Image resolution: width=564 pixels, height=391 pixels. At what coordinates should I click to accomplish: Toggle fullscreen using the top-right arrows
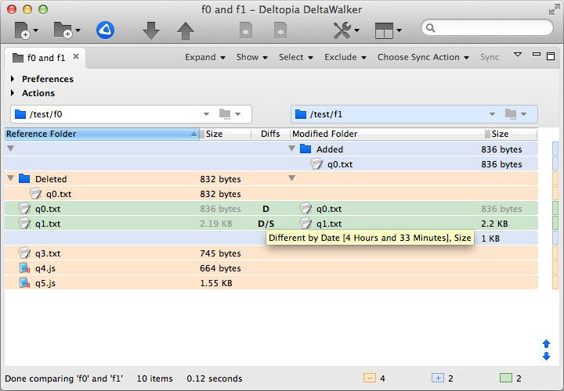[555, 9]
